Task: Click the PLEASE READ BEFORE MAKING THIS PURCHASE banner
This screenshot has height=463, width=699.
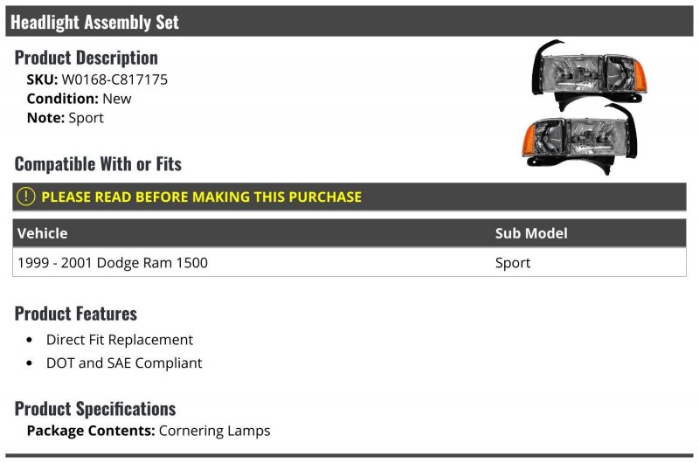Action: [x=349, y=197]
